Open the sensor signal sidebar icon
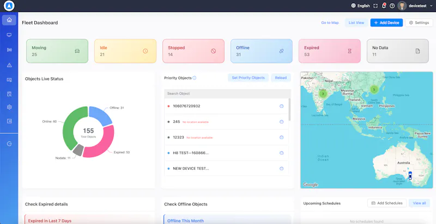The height and width of the screenshot is (224, 436). pos(9,50)
